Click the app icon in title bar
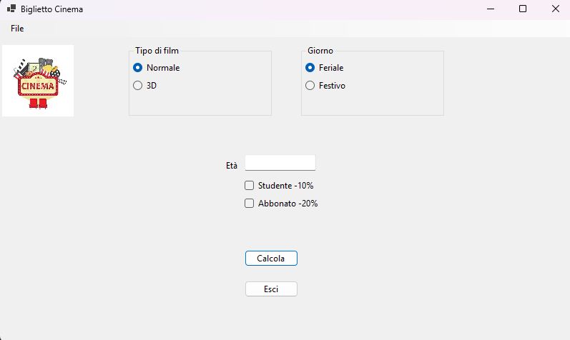This screenshot has width=570, height=340. click(11, 9)
